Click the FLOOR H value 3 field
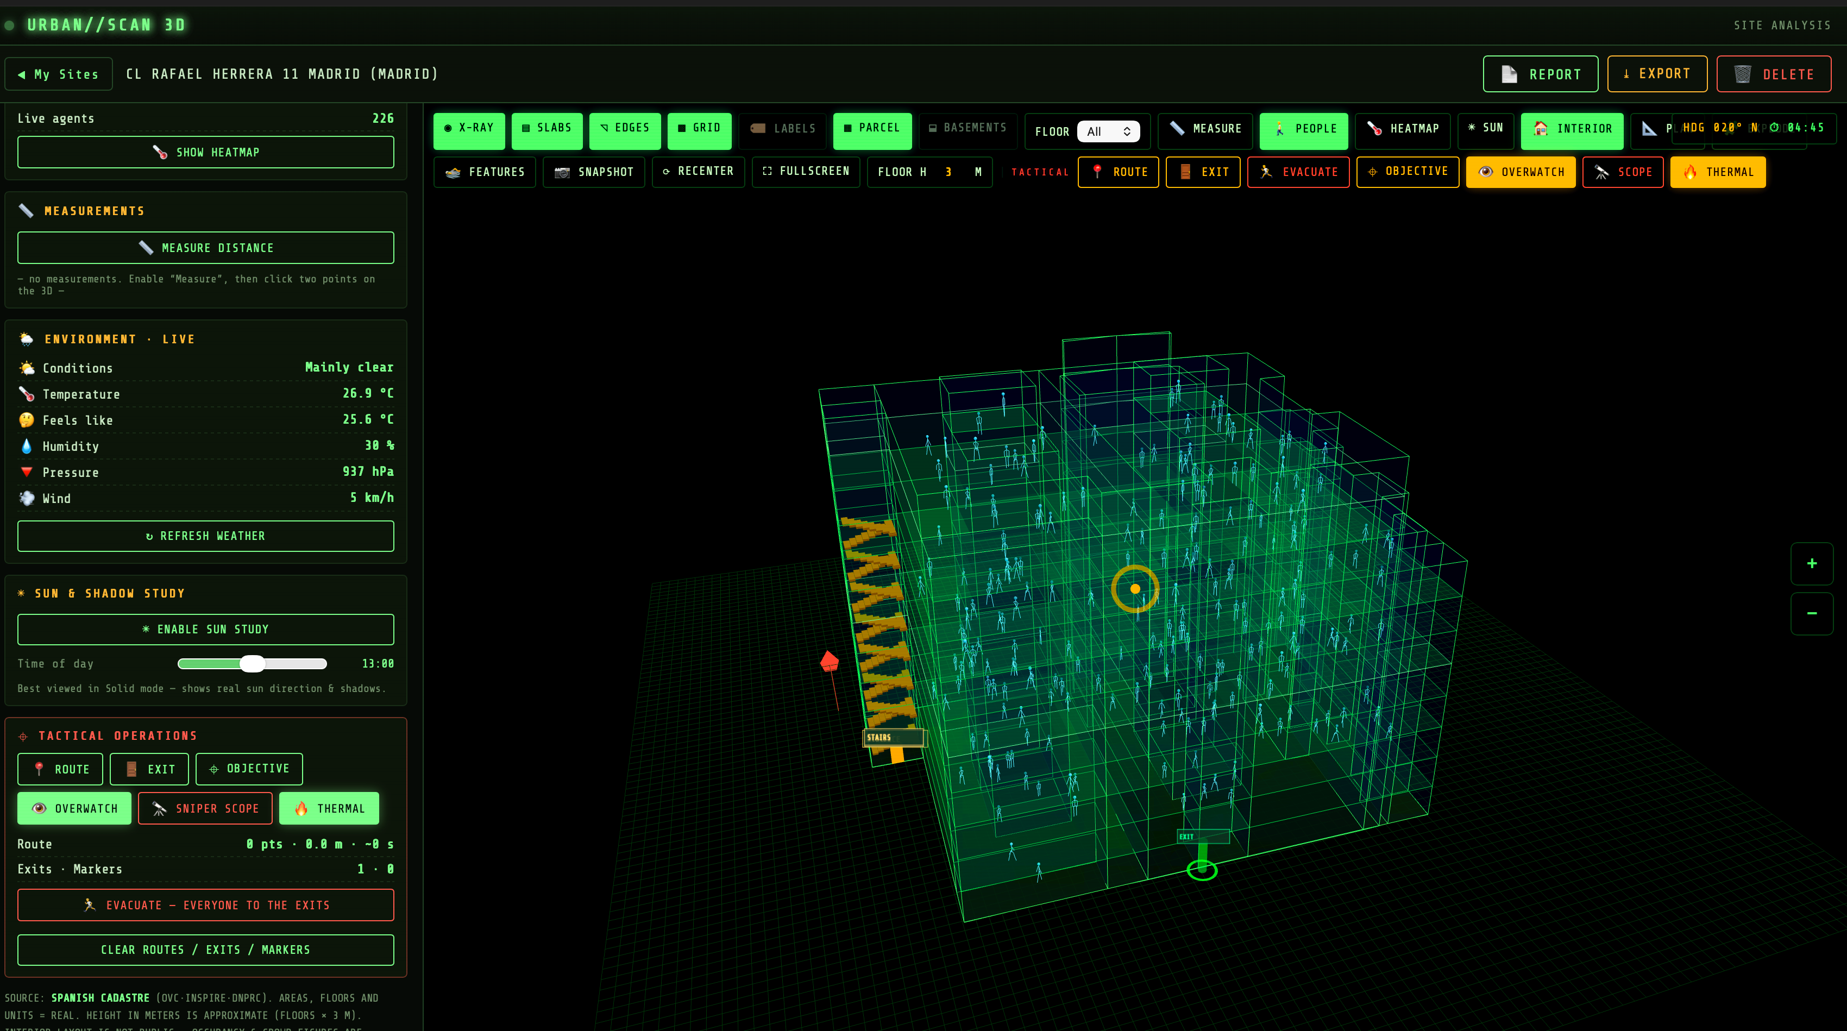The width and height of the screenshot is (1847, 1031). click(948, 172)
